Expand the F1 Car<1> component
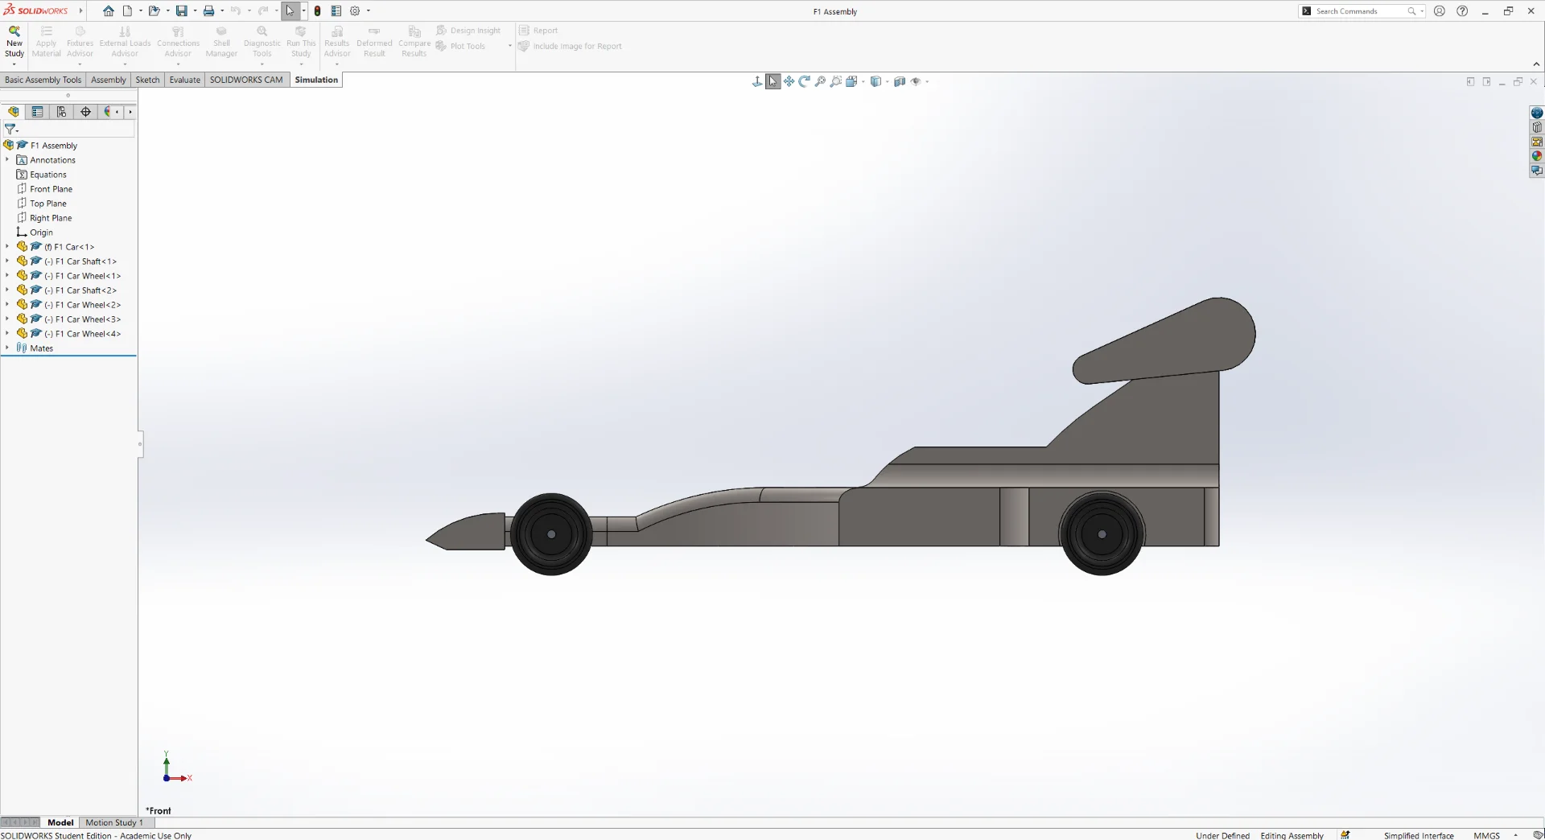Screen dimensions: 1545x840 pos(7,247)
